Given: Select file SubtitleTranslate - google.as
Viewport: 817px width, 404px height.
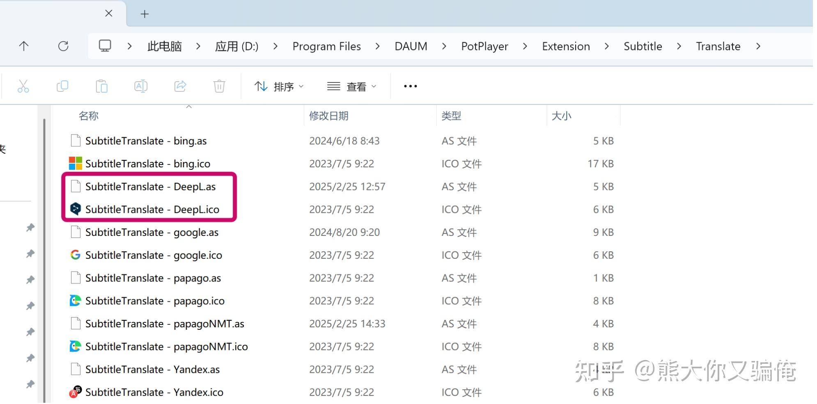Looking at the screenshot, I should (152, 233).
